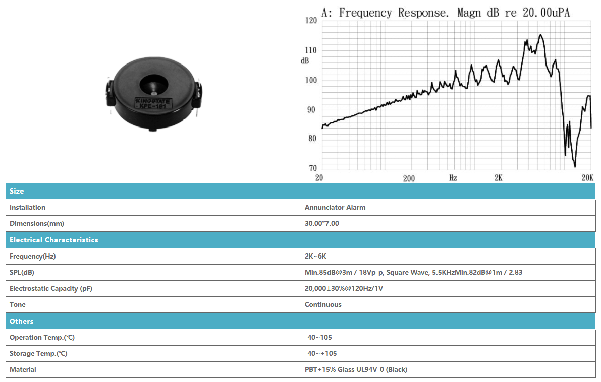
Task: Click the '2K' frequency axis label
Action: [x=498, y=178]
